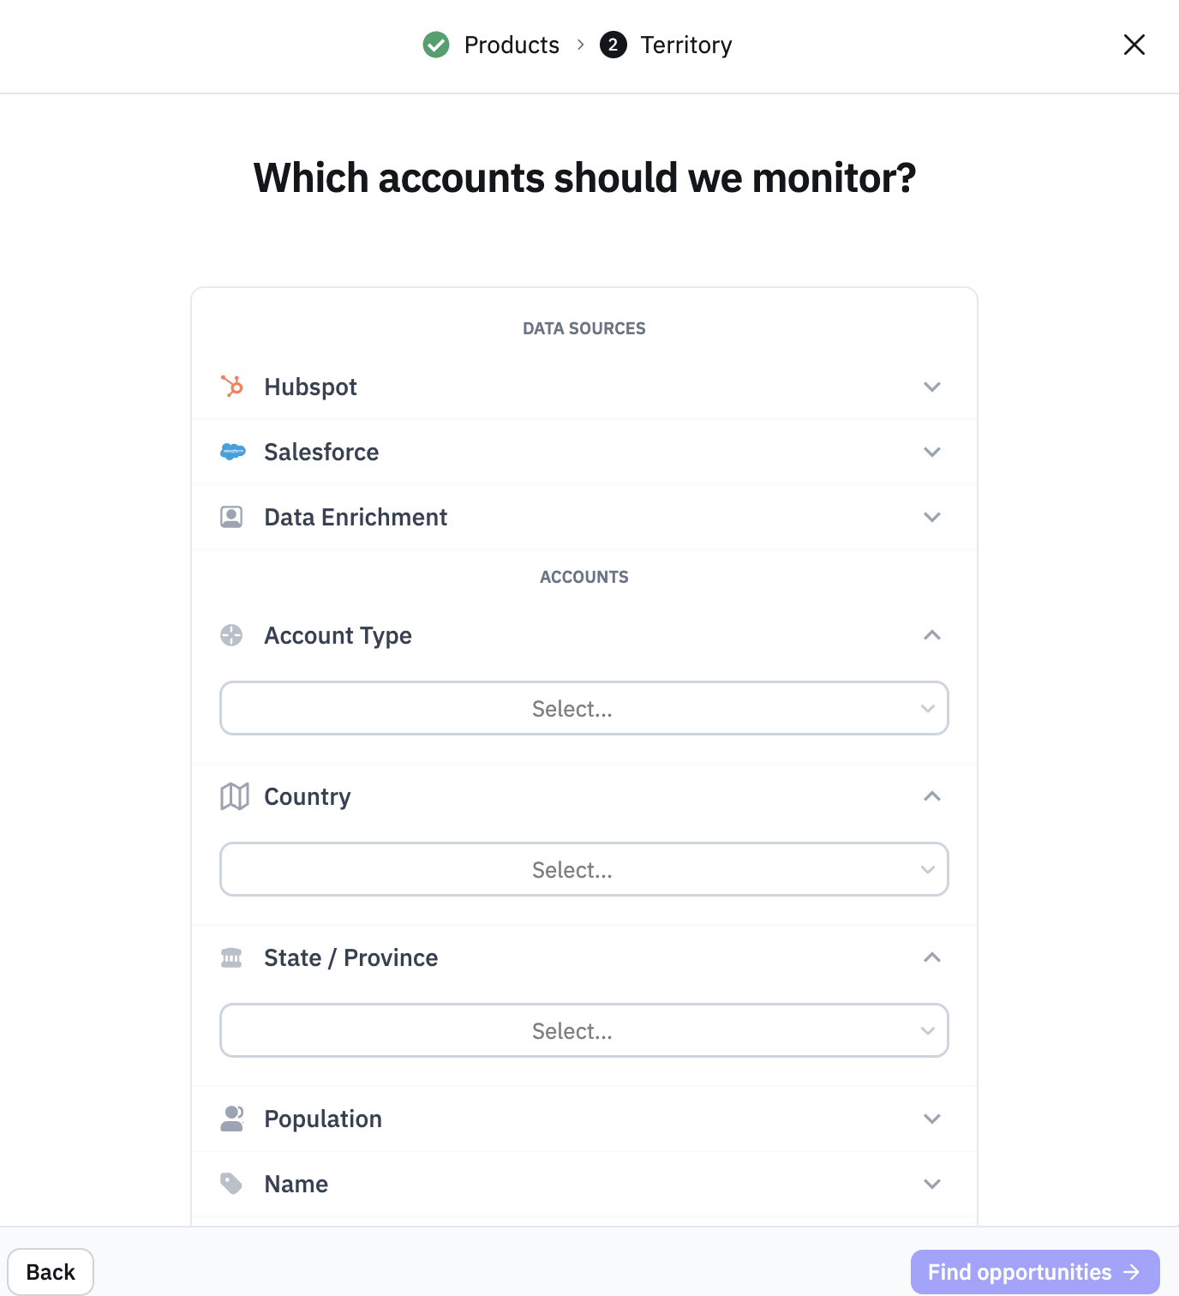Open the Account Type select dropdown
Image resolution: width=1179 pixels, height=1296 pixels.
(584, 708)
